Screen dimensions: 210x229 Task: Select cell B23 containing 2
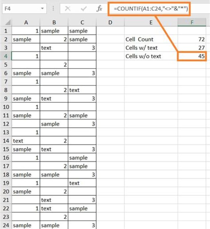pyautogui.click(x=54, y=217)
